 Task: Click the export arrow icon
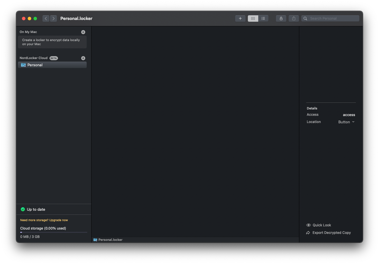[308, 233]
